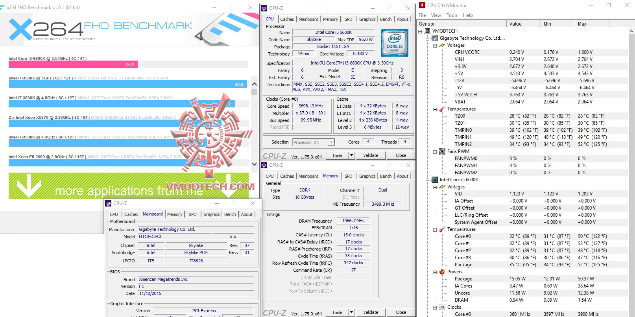Switch to CPU tab in CPU-Z Mainboard window
The width and height of the screenshot is (635, 317).
[x=114, y=214]
